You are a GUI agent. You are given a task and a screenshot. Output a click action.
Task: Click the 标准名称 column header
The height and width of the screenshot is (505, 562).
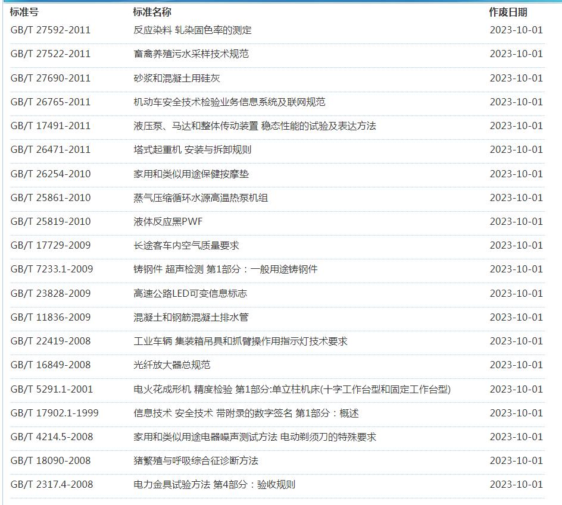tap(152, 12)
